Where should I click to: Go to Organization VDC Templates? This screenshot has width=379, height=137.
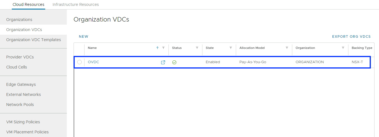[33, 40]
